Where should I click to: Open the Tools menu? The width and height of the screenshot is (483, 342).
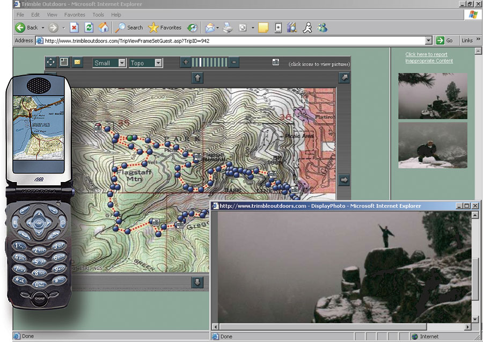click(x=98, y=14)
